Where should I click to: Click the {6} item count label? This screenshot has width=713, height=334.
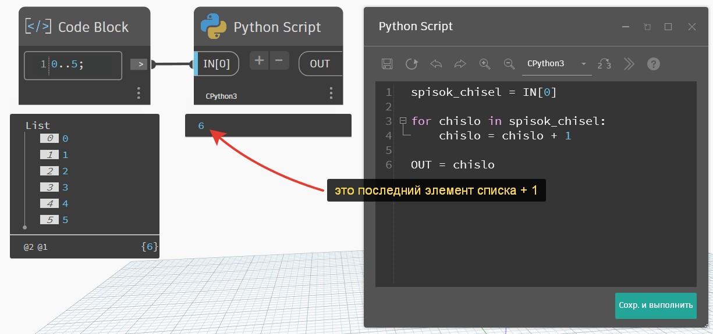[x=150, y=247]
